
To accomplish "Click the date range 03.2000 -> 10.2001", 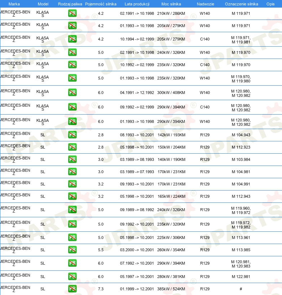I will point(137,250).
